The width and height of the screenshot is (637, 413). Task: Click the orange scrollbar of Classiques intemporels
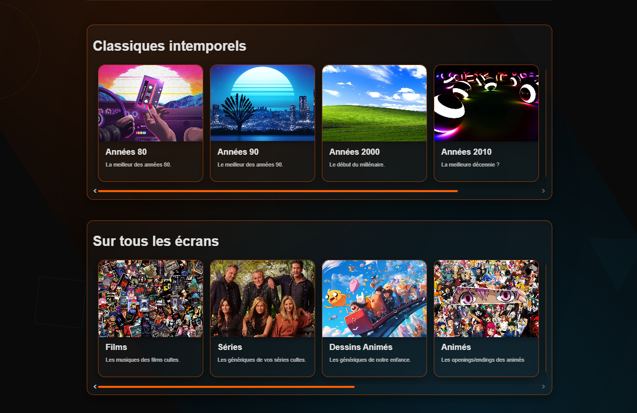pos(278,191)
